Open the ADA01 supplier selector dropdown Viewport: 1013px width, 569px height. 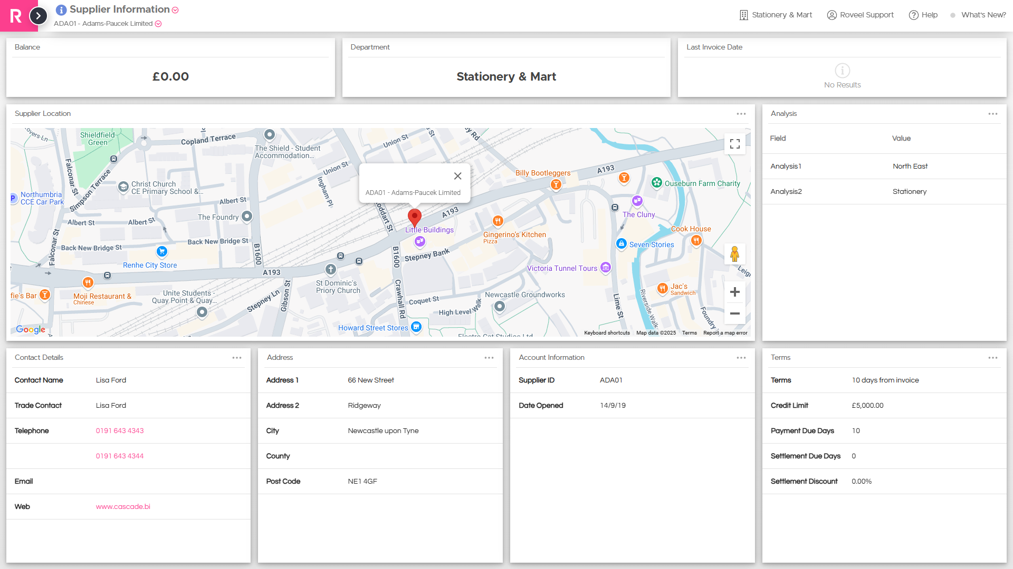click(158, 24)
